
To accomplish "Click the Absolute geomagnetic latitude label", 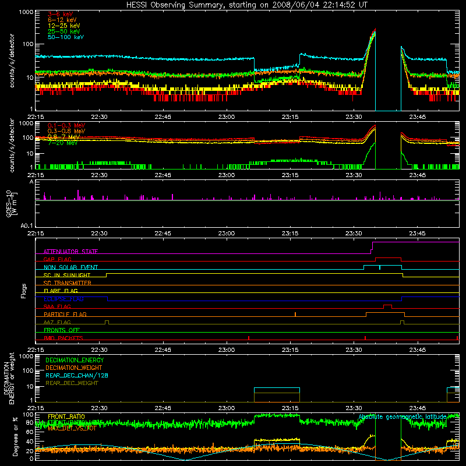I will (403, 416).
